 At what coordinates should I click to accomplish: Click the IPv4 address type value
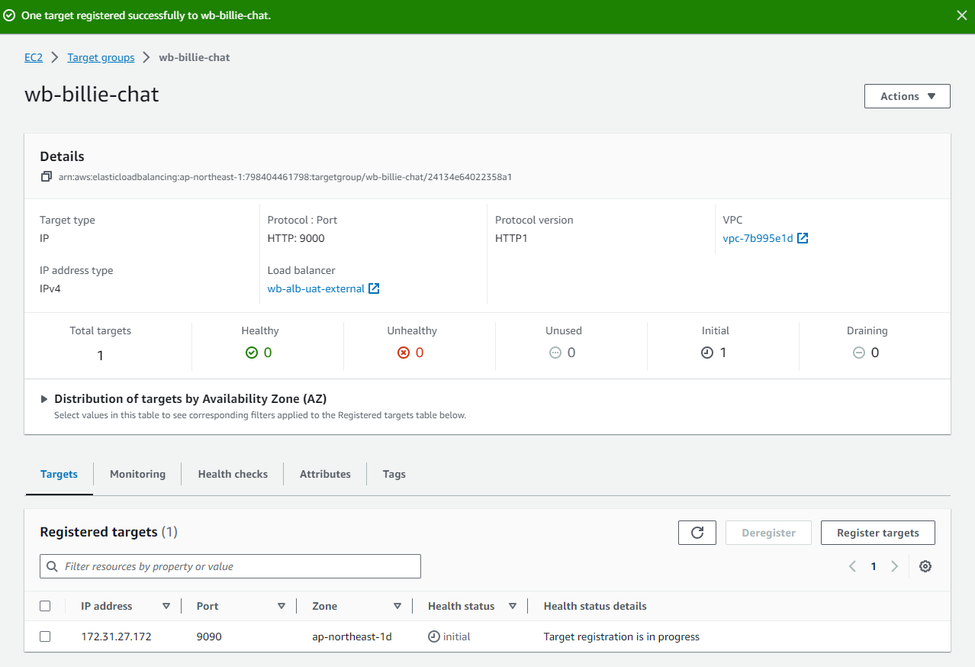[x=50, y=288]
